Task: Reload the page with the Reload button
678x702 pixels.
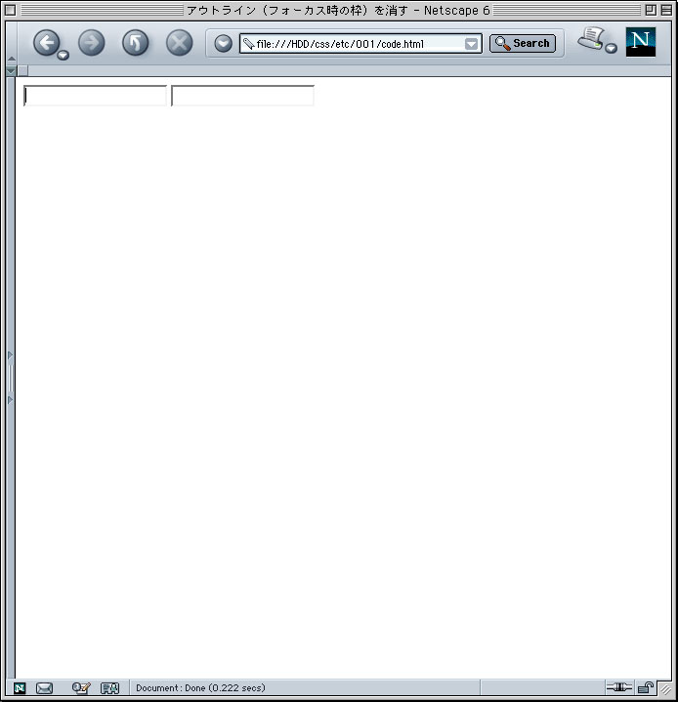Action: click(136, 43)
